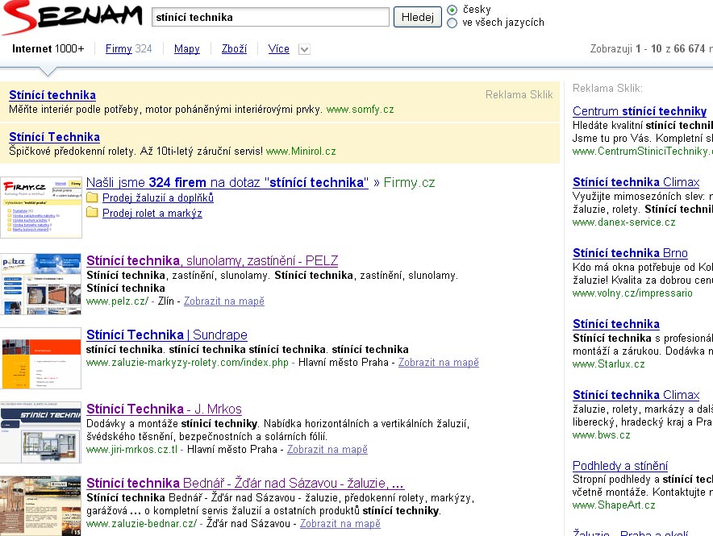Click 'Zobrazit na mapě' for the Zlín result
The height and width of the screenshot is (536, 713).
(224, 301)
